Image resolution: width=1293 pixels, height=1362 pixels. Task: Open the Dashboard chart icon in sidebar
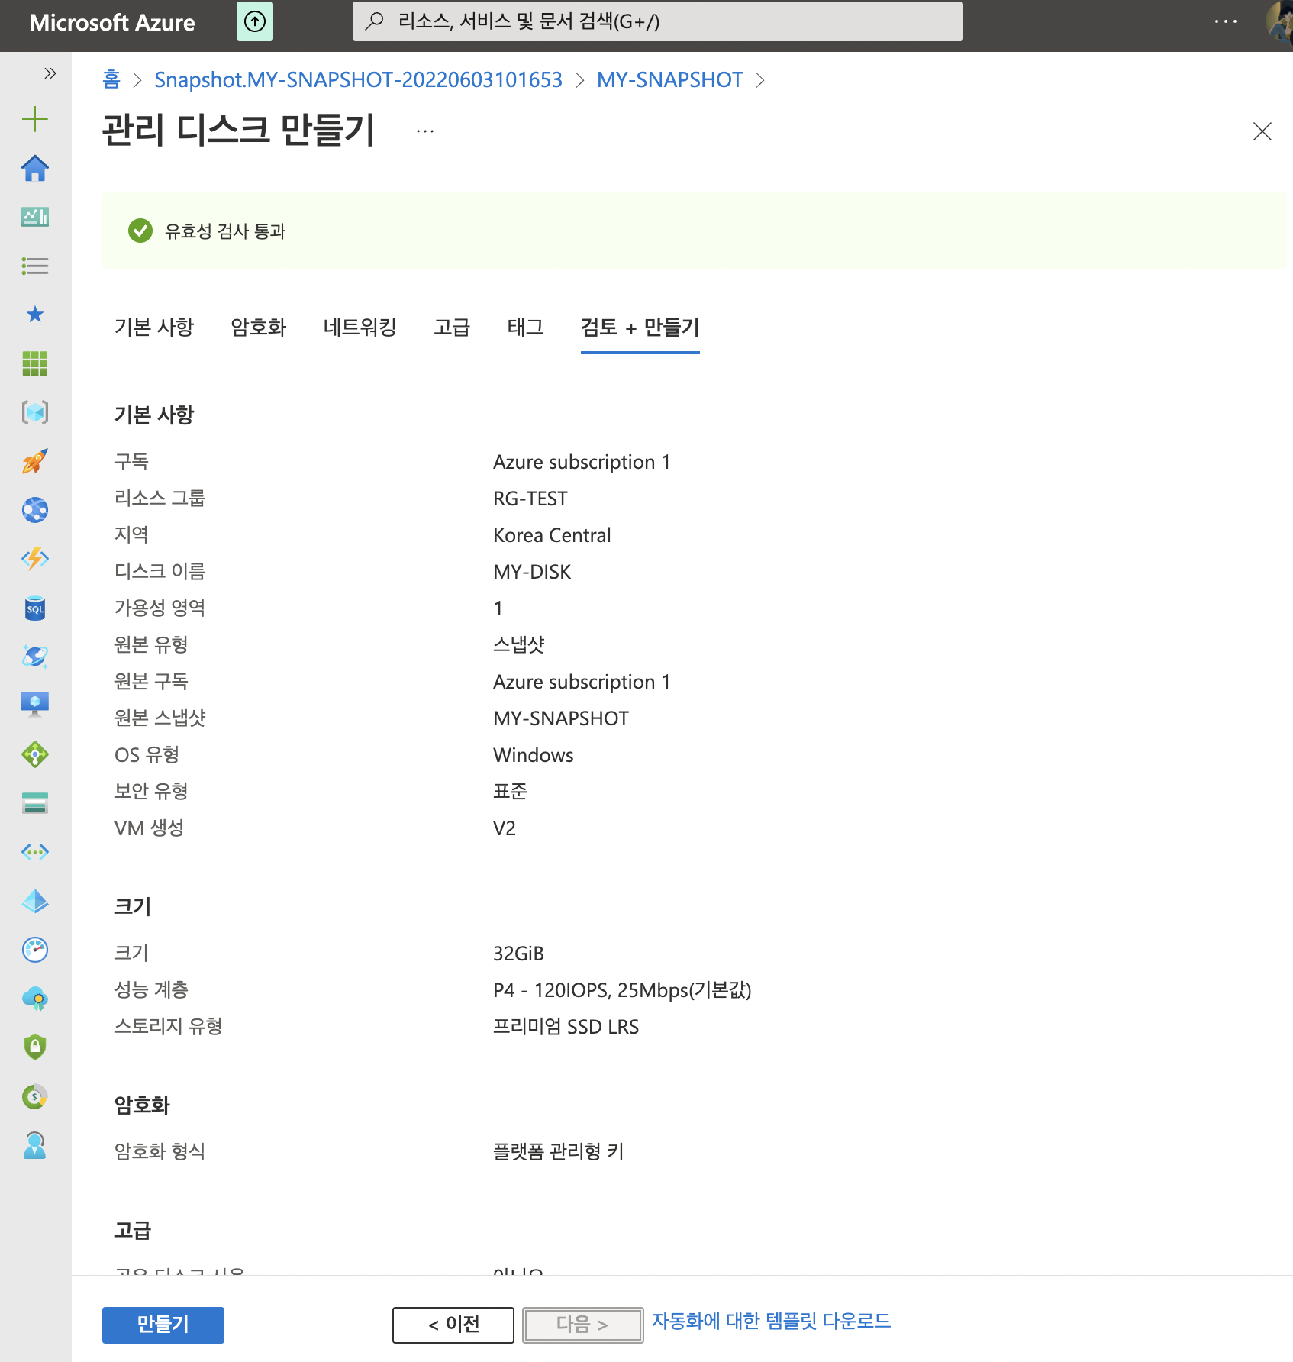35,217
